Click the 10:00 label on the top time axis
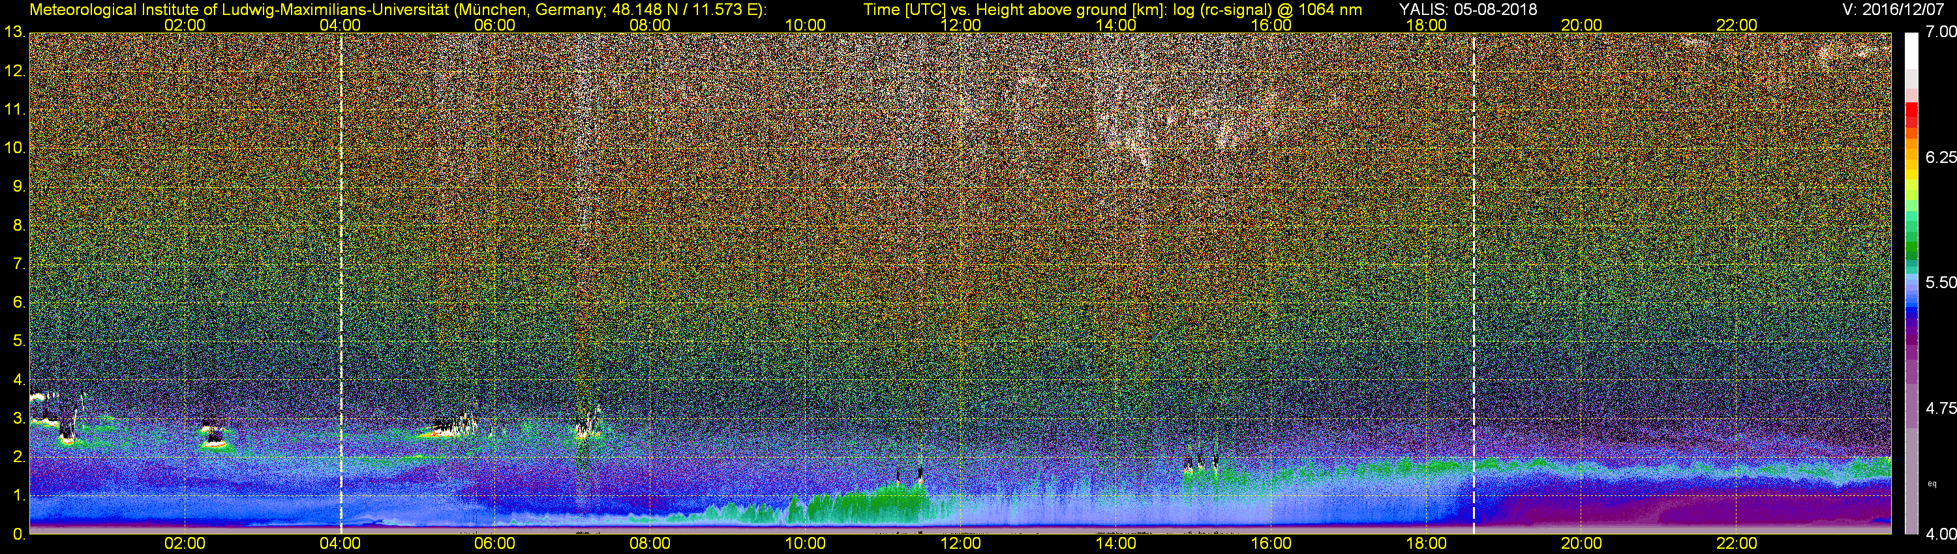The image size is (1957, 554). pos(805,25)
